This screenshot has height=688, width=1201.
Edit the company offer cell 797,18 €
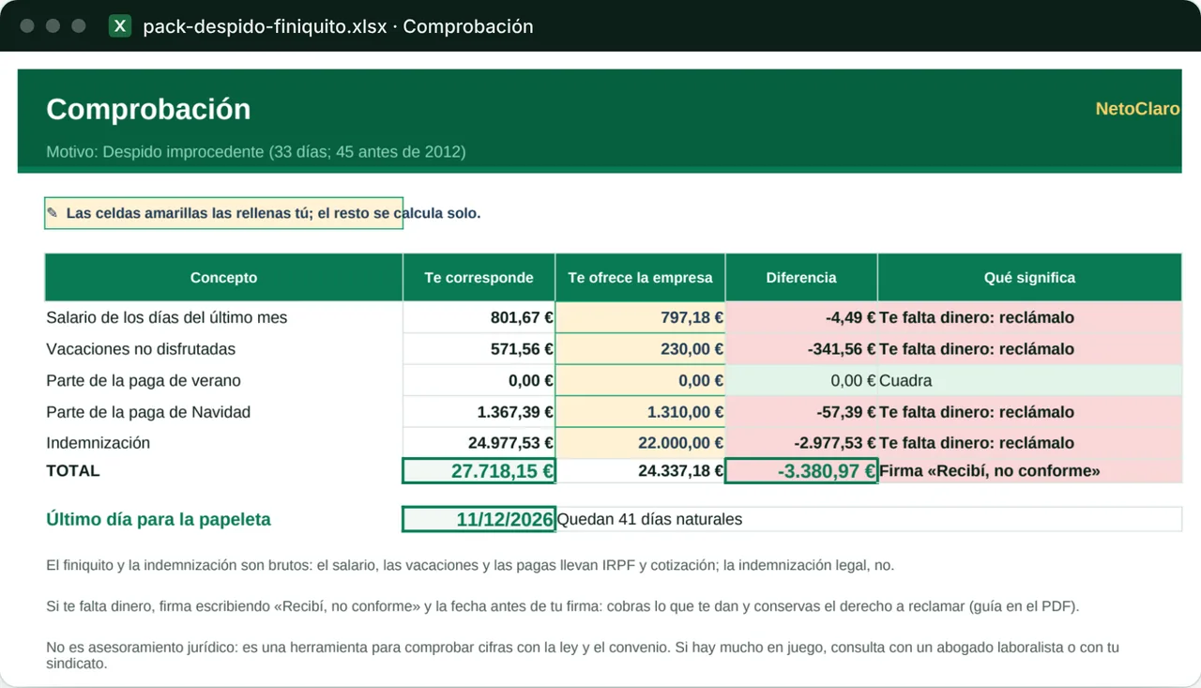tap(640, 317)
